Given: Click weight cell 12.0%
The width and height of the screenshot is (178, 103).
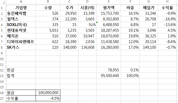Looking at the screenshot, I should (x=130, y=42).
